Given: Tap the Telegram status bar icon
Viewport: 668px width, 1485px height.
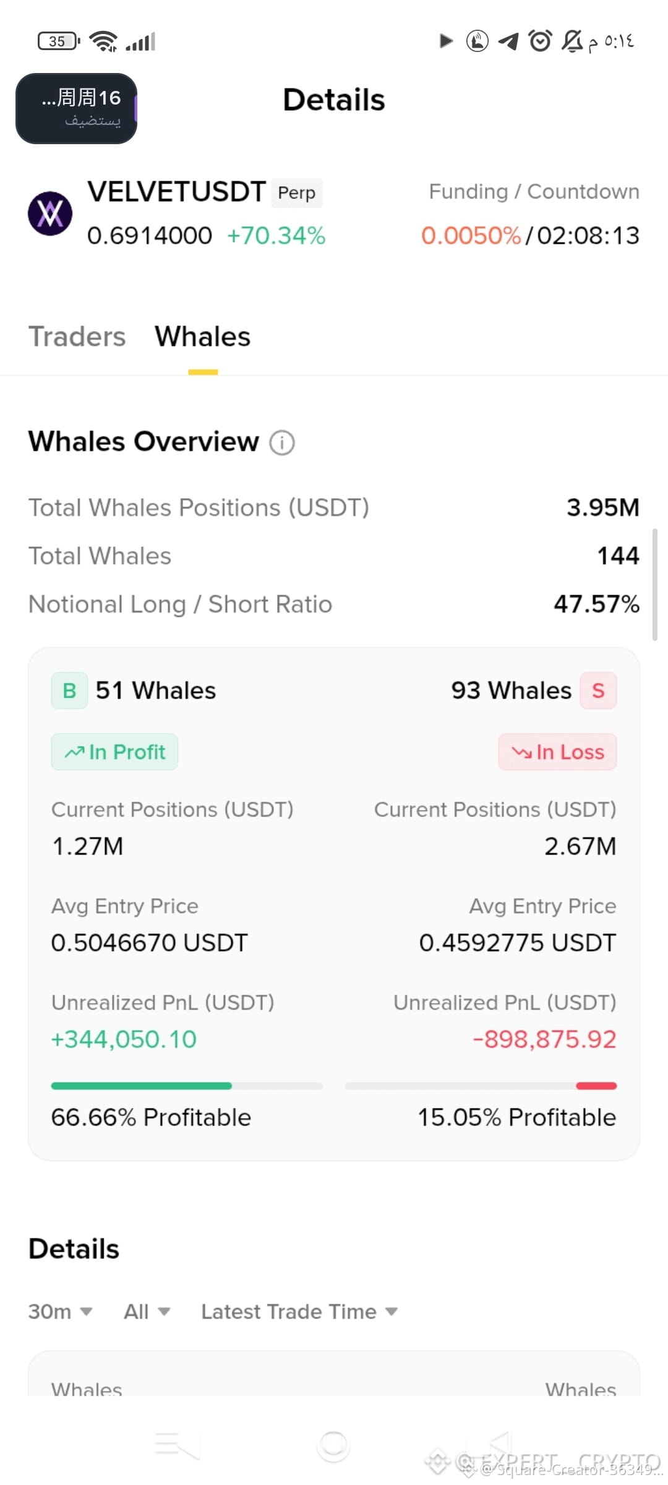Looking at the screenshot, I should [x=508, y=41].
